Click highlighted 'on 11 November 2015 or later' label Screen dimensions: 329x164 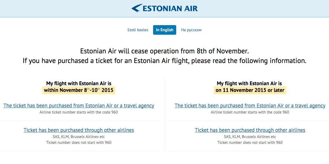pos(250,90)
